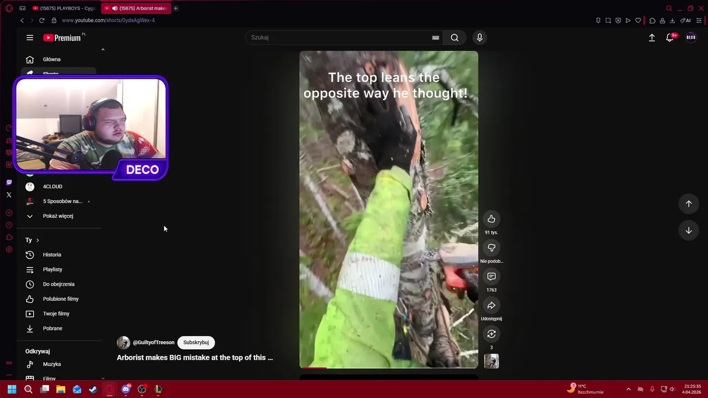This screenshot has width=708, height=398.
Task: Click the search magnifier button beside Szukaj
Action: coord(455,38)
